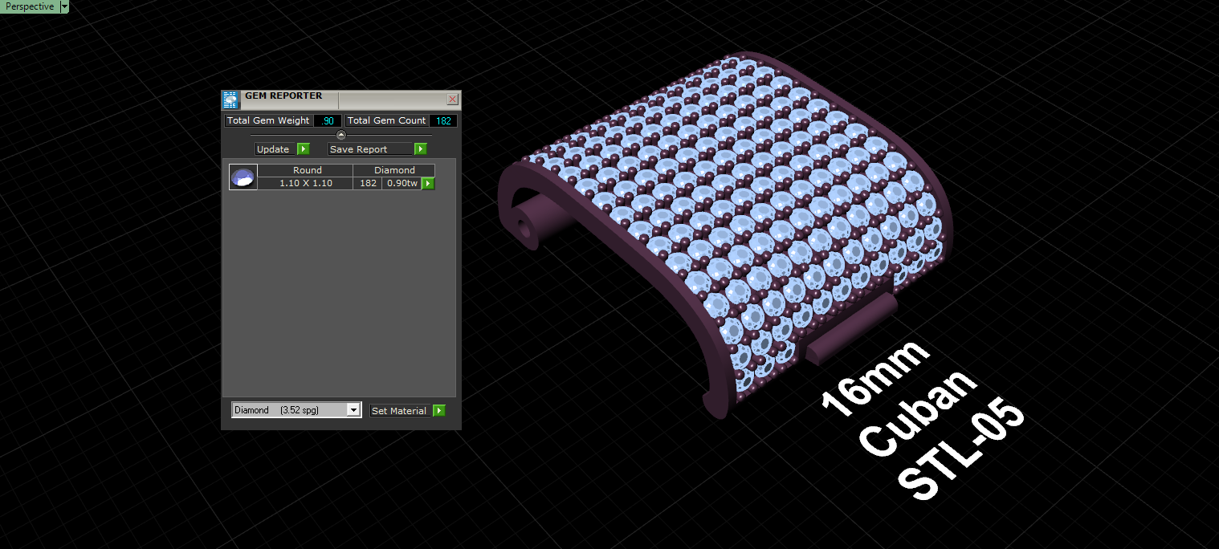Click the Round shape cell
Viewport: 1219px width, 549px height.
(306, 170)
